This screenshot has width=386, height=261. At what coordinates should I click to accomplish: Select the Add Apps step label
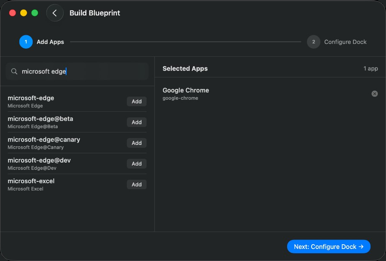[50, 42]
